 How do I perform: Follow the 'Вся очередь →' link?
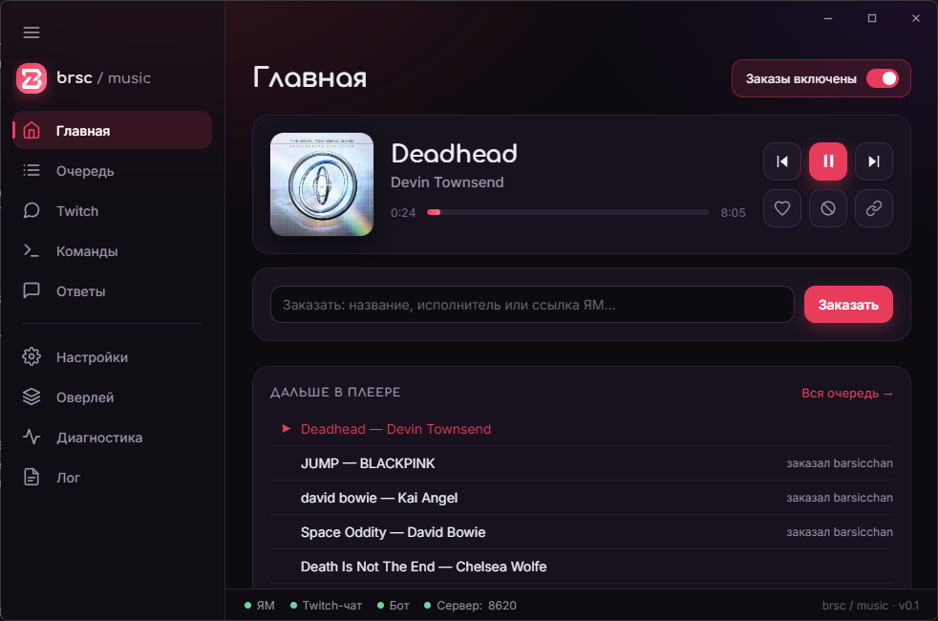point(847,393)
